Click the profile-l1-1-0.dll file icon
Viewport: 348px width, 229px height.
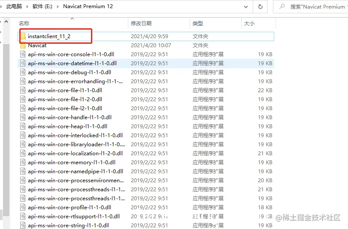(23, 208)
